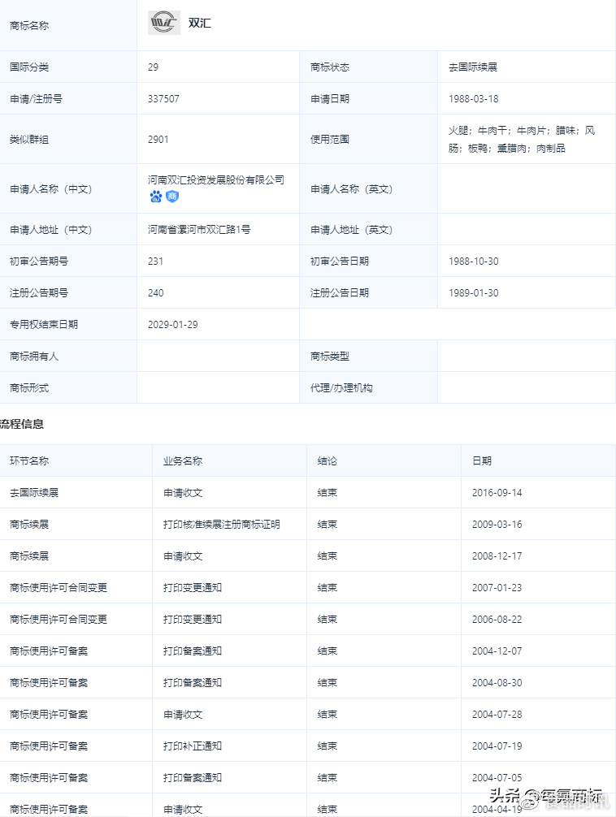Viewport: 616px width, 817px height.
Task: Click 打印核准续展注册商标证明 business name
Action: click(222, 524)
